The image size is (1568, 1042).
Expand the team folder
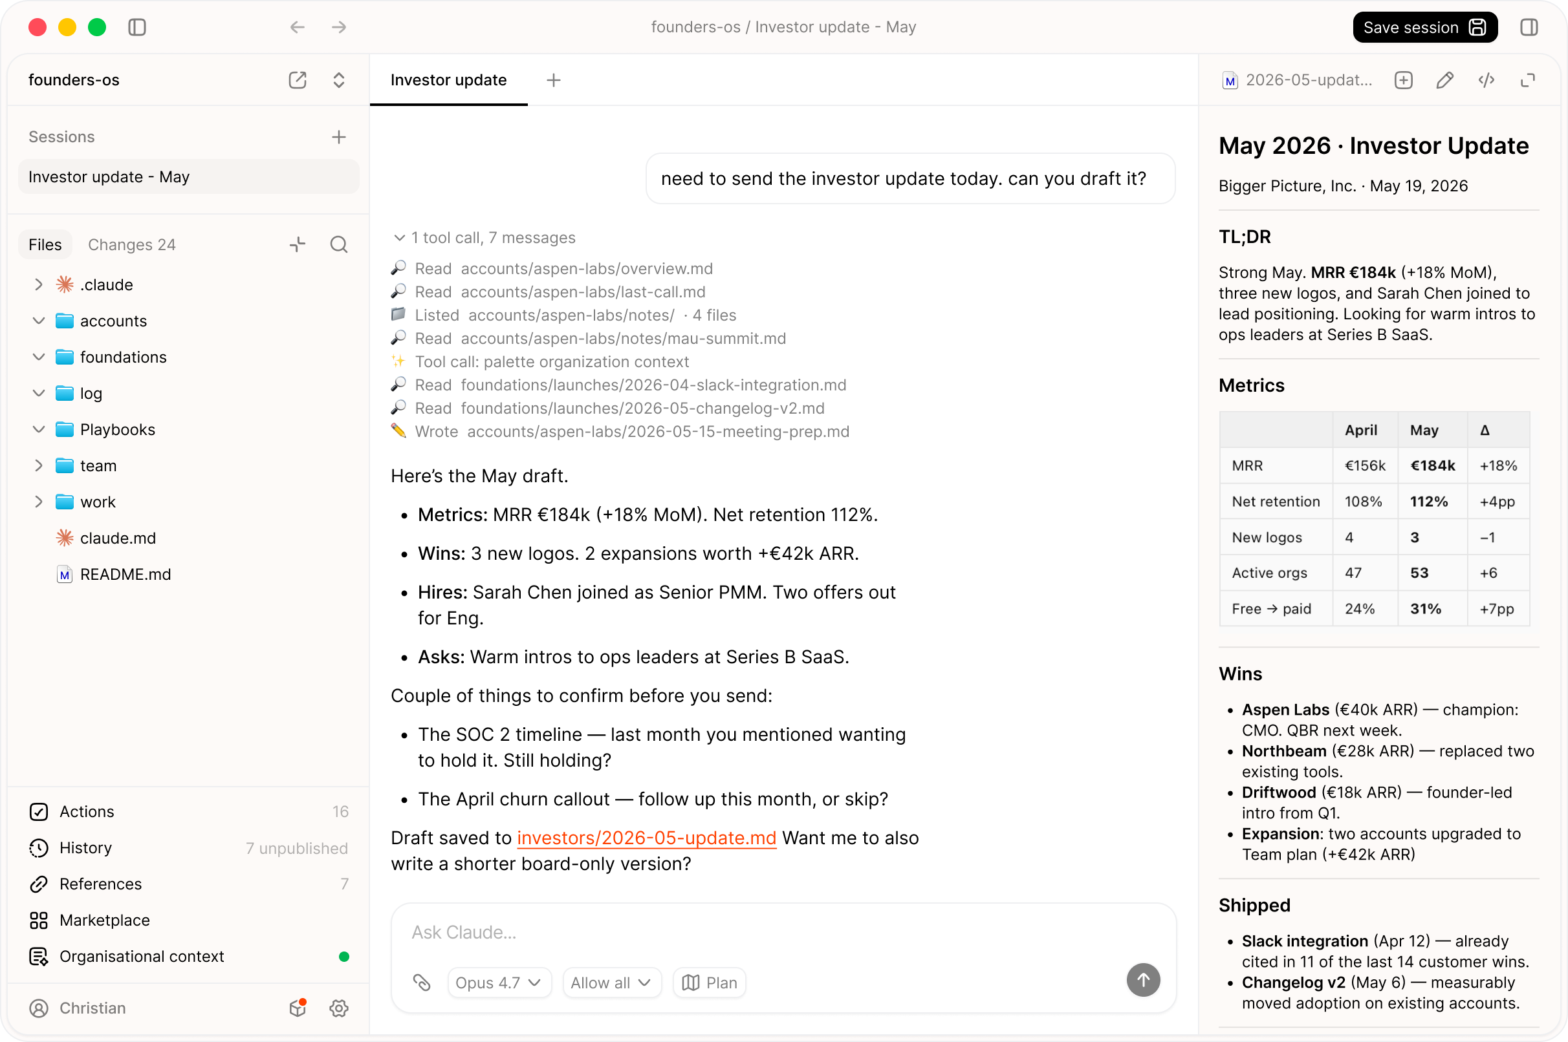click(x=38, y=466)
